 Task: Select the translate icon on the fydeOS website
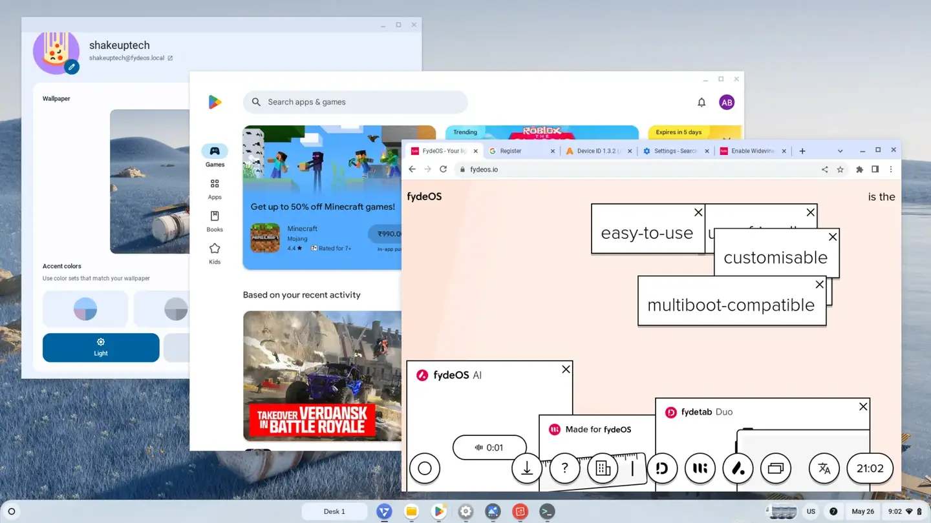pyautogui.click(x=824, y=468)
